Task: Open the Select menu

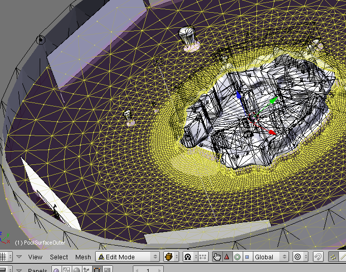Action: [x=59, y=257]
